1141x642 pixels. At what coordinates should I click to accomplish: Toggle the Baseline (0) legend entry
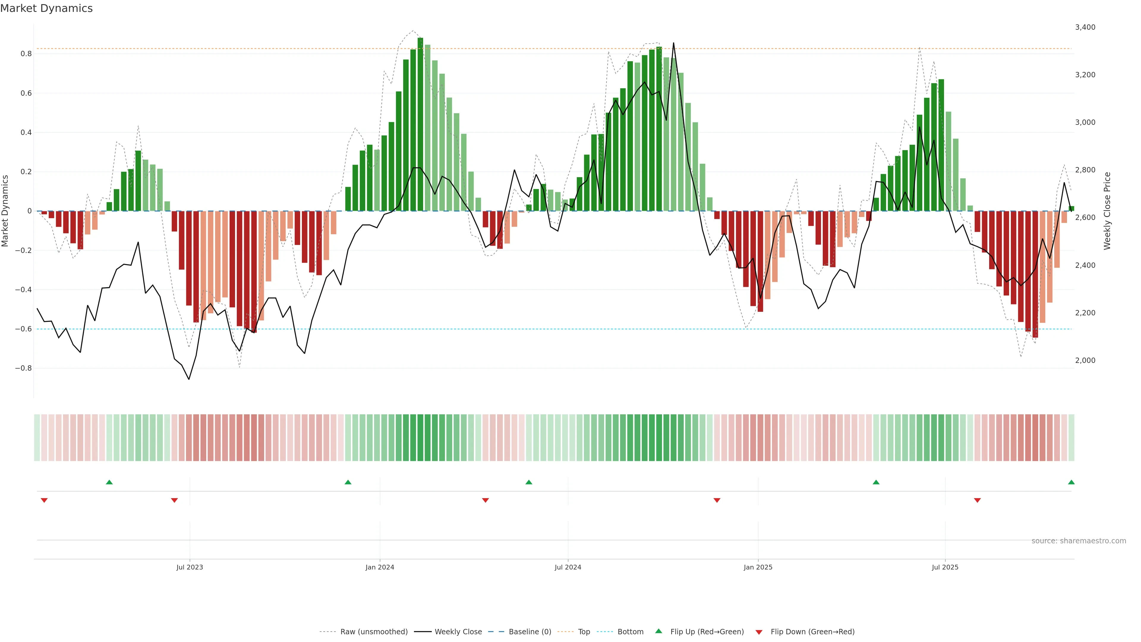530,632
